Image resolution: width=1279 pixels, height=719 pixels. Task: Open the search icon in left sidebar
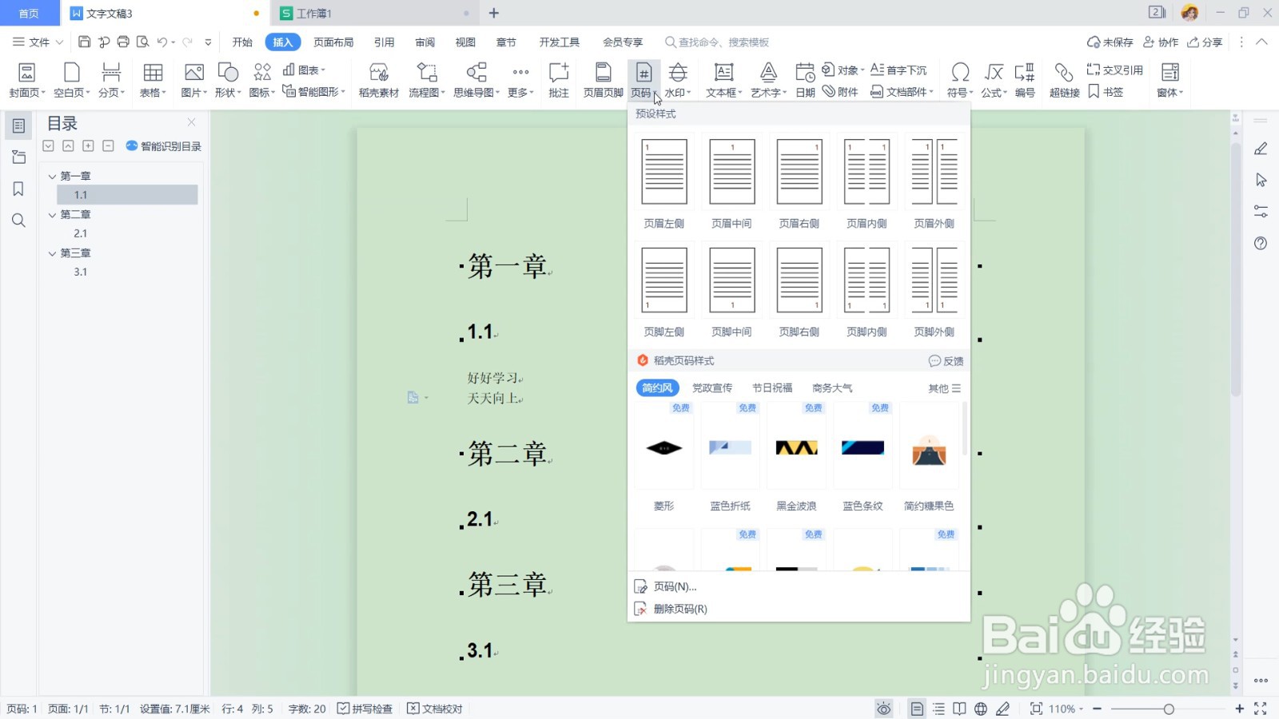pos(18,220)
